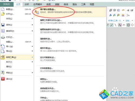Switch to the 装配 tab
This screenshot has height=101, width=135.
click(57, 4)
